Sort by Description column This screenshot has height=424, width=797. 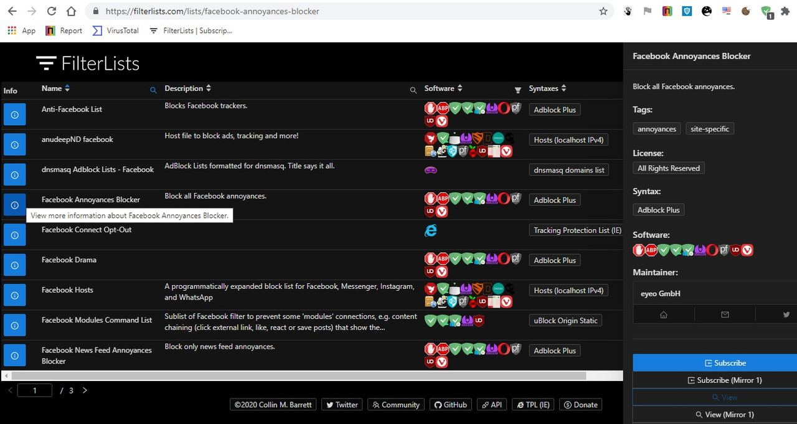point(188,88)
